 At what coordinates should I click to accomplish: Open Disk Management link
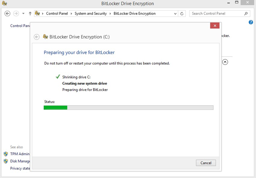coord(20,161)
